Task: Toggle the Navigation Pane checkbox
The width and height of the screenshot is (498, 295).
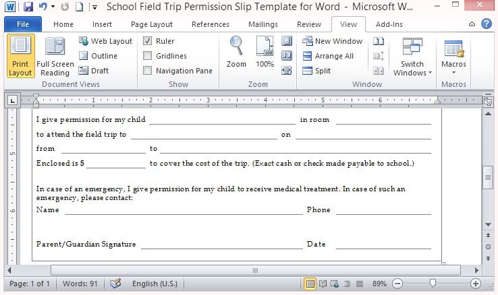Action: point(148,71)
